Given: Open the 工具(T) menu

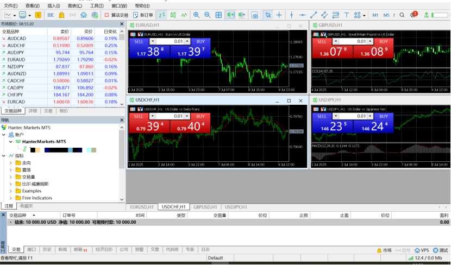Looking at the screenshot, I should click(97, 6).
